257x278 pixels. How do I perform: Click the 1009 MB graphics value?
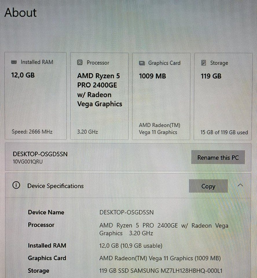[153, 76]
